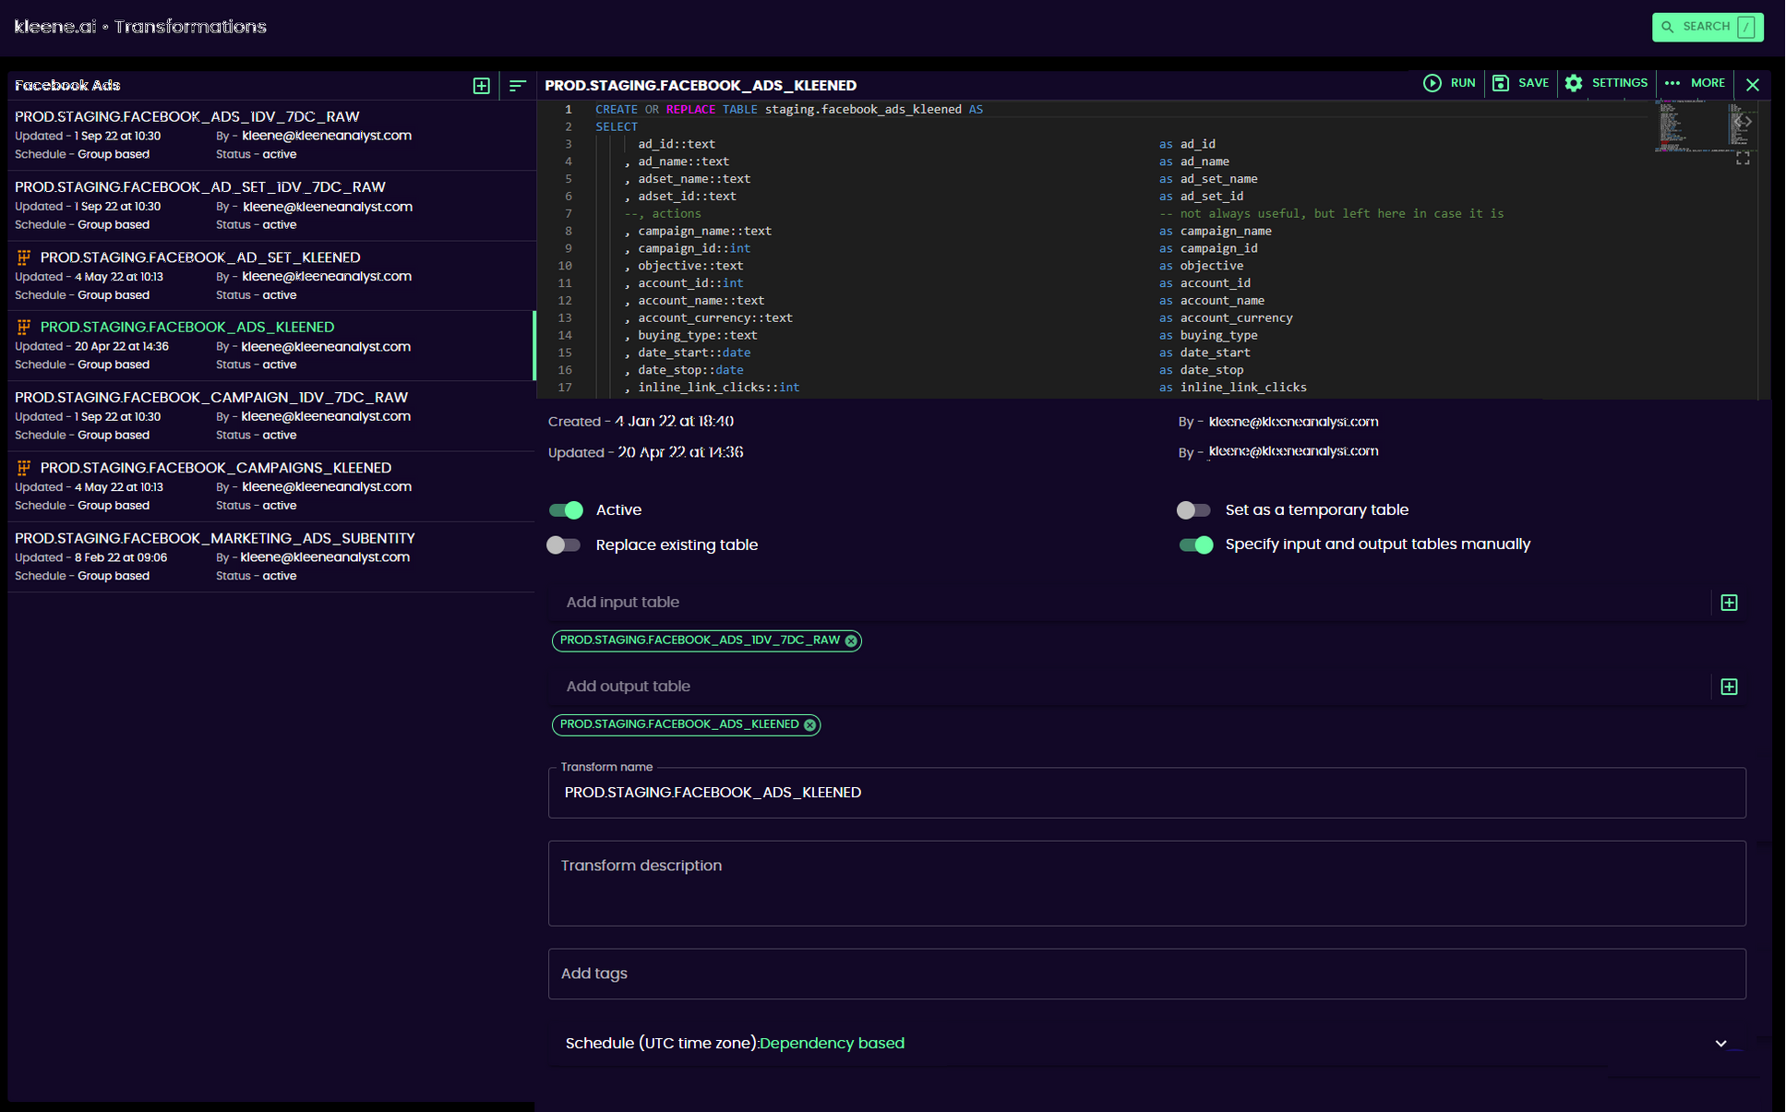Click the Transform description field
Screen dimensions: 1786x1112
1146,883
